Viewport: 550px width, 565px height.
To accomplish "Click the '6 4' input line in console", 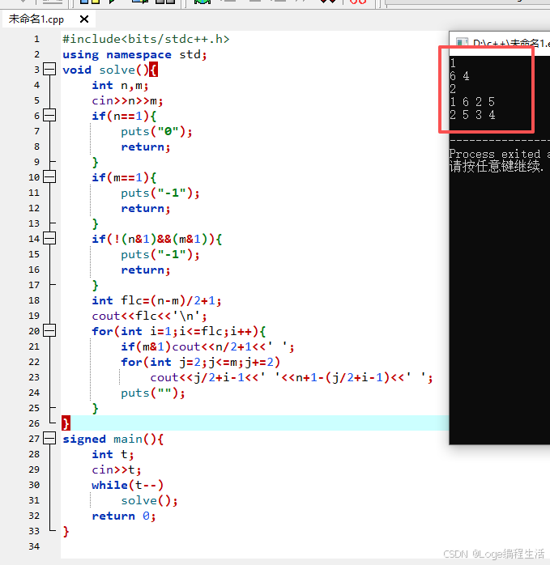I will (x=460, y=76).
